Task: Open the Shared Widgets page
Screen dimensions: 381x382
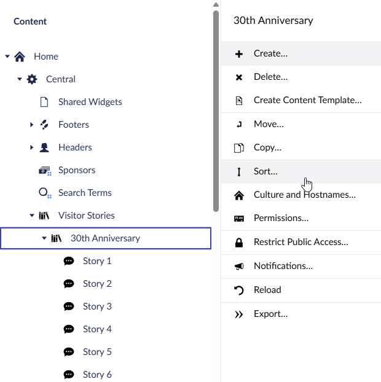Action: [90, 102]
